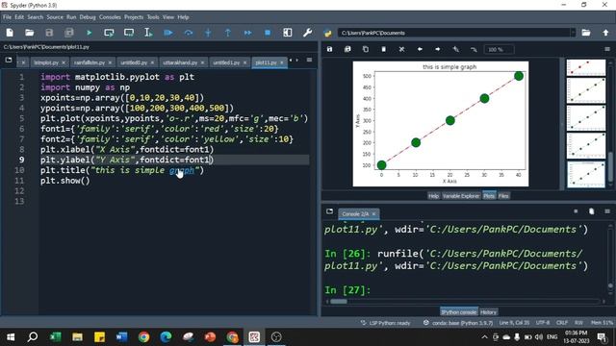This screenshot has height=346, width=616.
Task: Browse for a working directory
Action: point(586,33)
